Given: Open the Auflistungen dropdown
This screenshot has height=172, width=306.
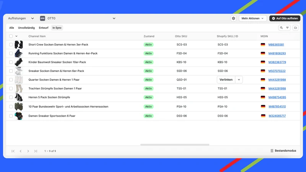Looking at the screenshot, I should point(21,18).
